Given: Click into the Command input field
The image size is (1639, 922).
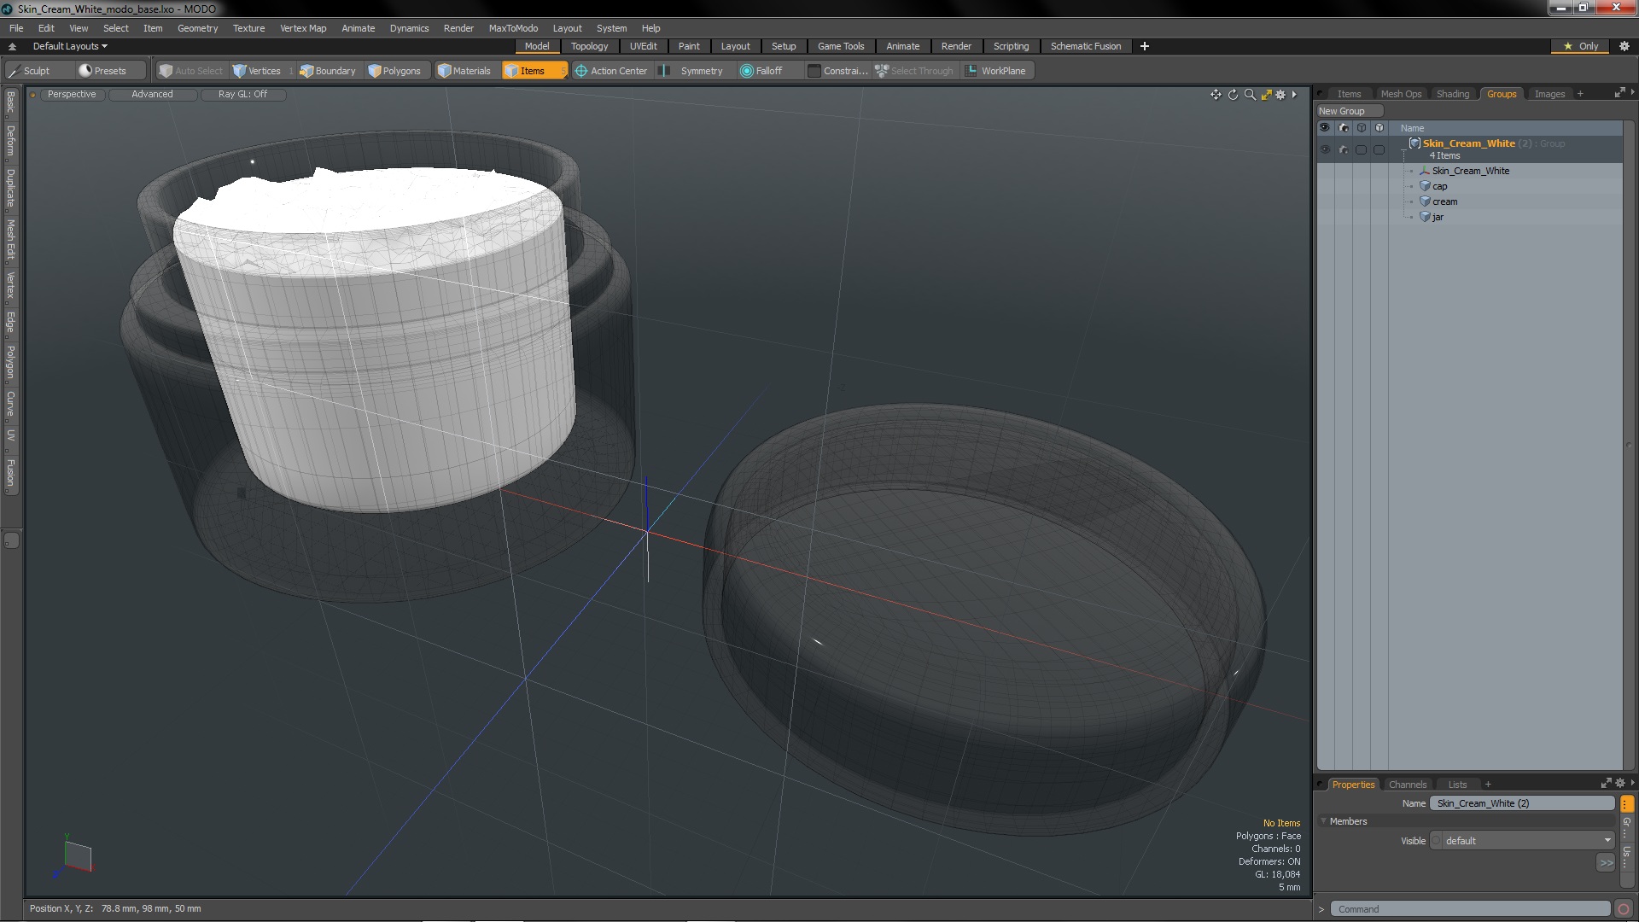Looking at the screenshot, I should (x=1470, y=909).
